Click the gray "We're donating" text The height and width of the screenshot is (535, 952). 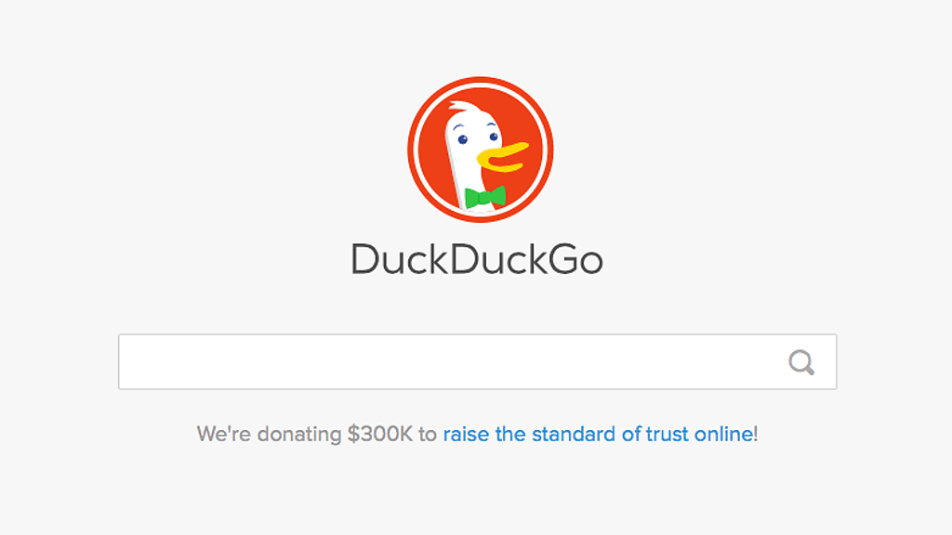pos(269,435)
